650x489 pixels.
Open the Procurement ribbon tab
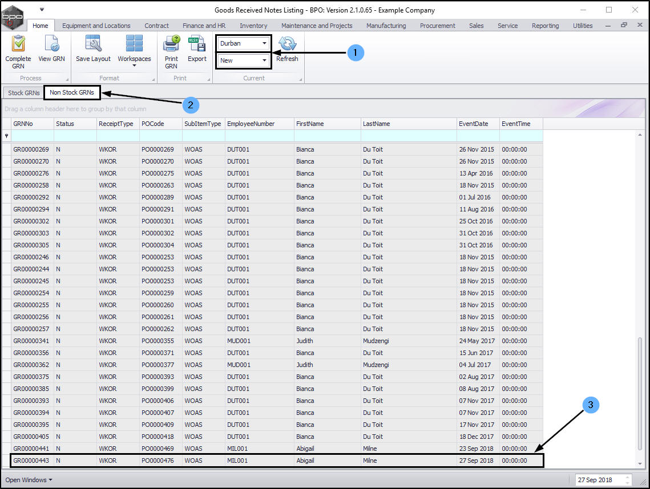pyautogui.click(x=437, y=26)
